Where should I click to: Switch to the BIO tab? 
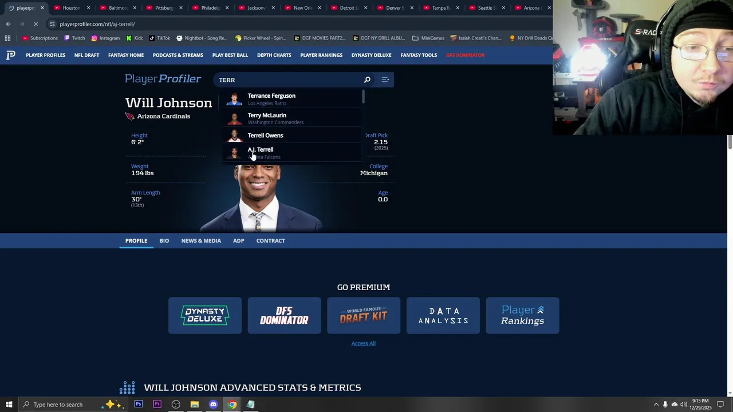164,241
